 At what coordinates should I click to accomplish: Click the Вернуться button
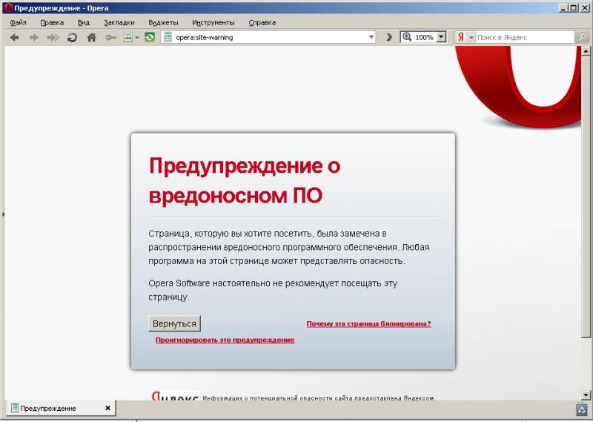[174, 324]
